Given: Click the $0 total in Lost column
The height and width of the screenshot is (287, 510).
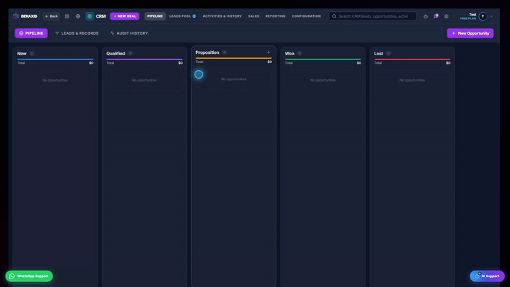Looking at the screenshot, I should click(448, 63).
